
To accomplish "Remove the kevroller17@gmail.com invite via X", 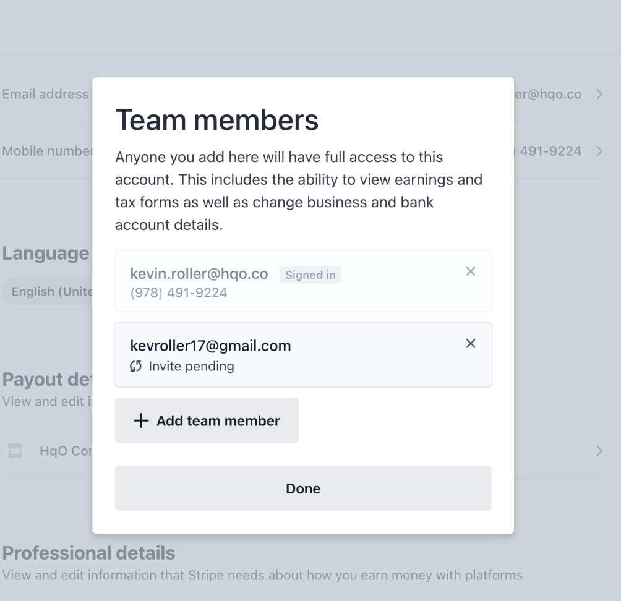I will point(471,344).
